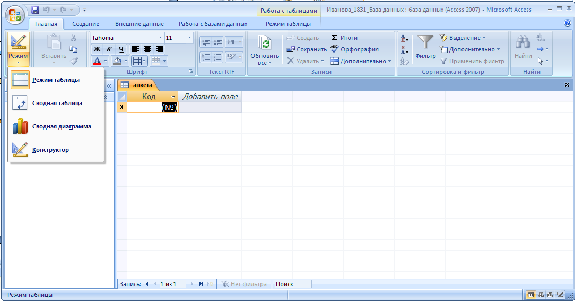Click the format painter brush icon
Viewport: 575px width, 301px height.
pyautogui.click(x=74, y=61)
